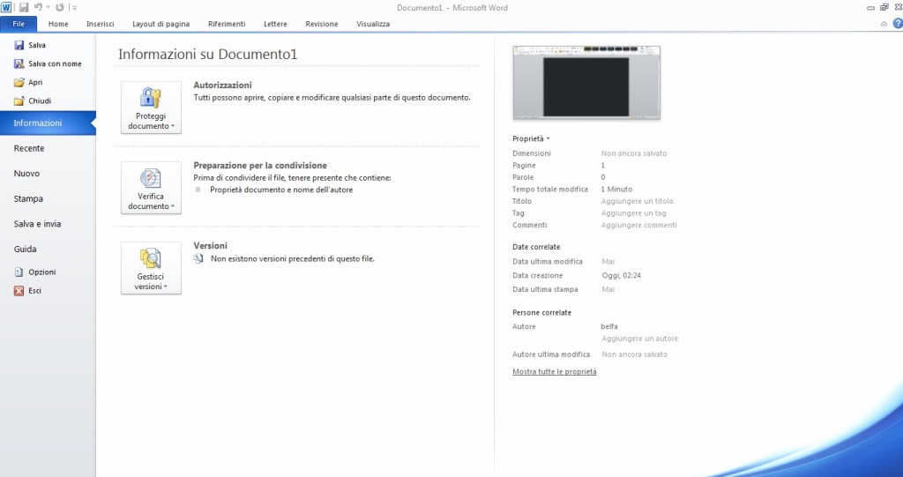The height and width of the screenshot is (477, 903).
Task: Open the Proprietà dropdown
Action: tap(531, 138)
